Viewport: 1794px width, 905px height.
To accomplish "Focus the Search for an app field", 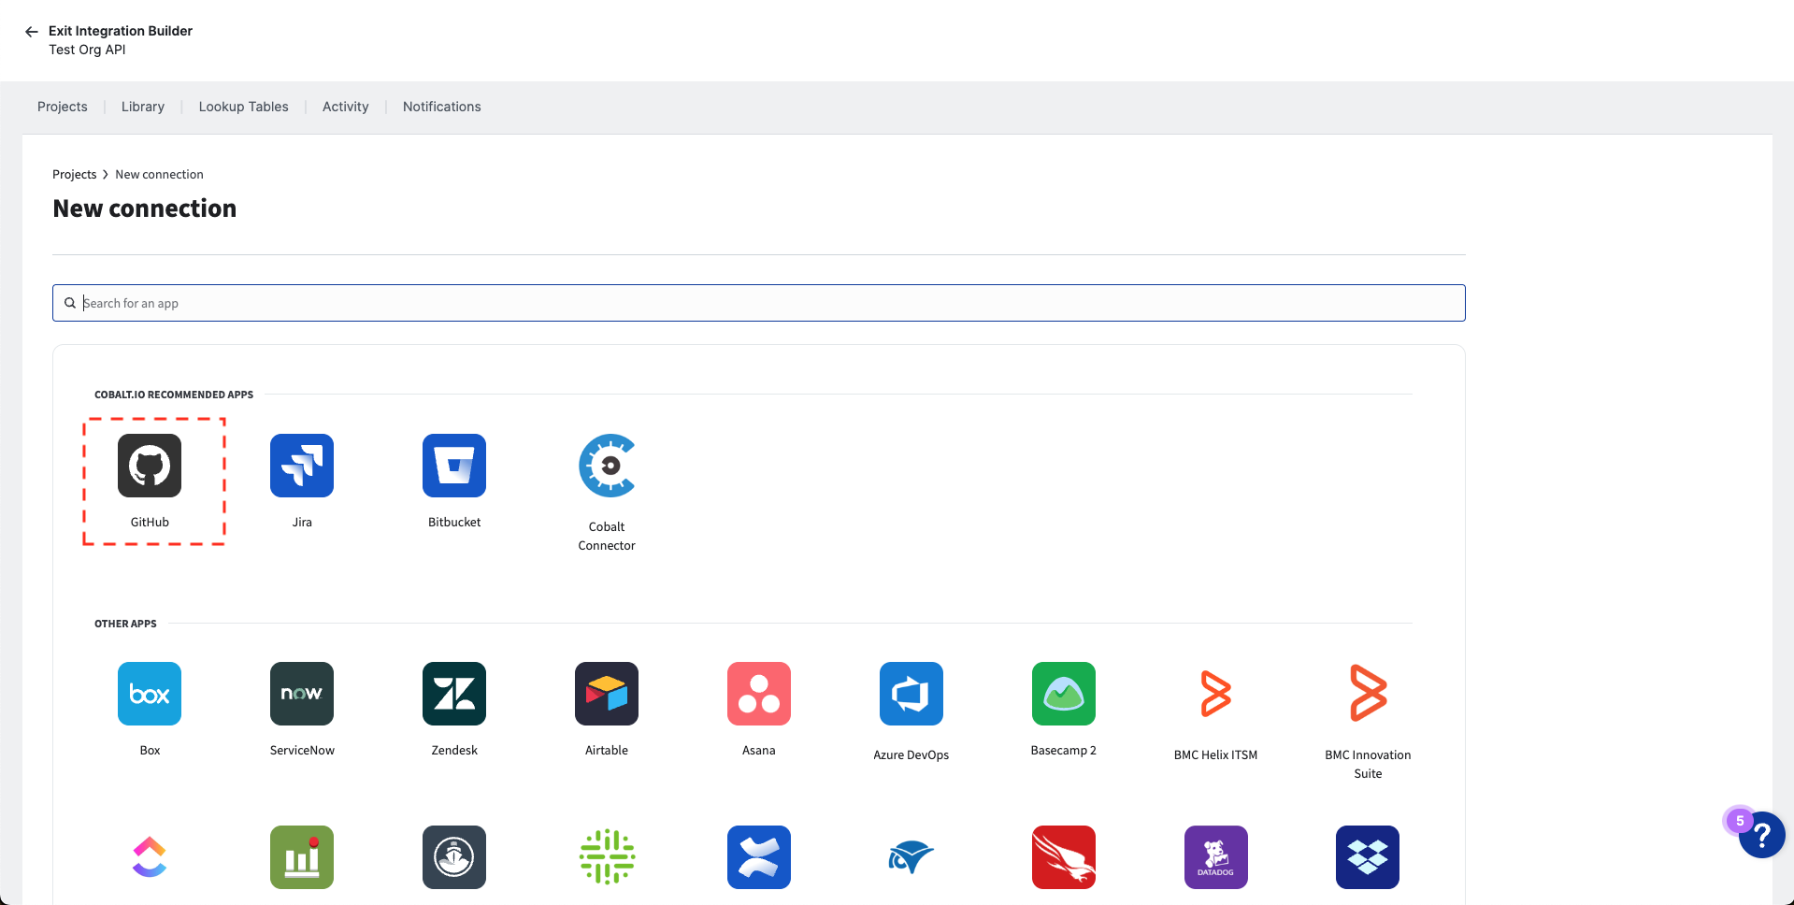I will coord(759,303).
